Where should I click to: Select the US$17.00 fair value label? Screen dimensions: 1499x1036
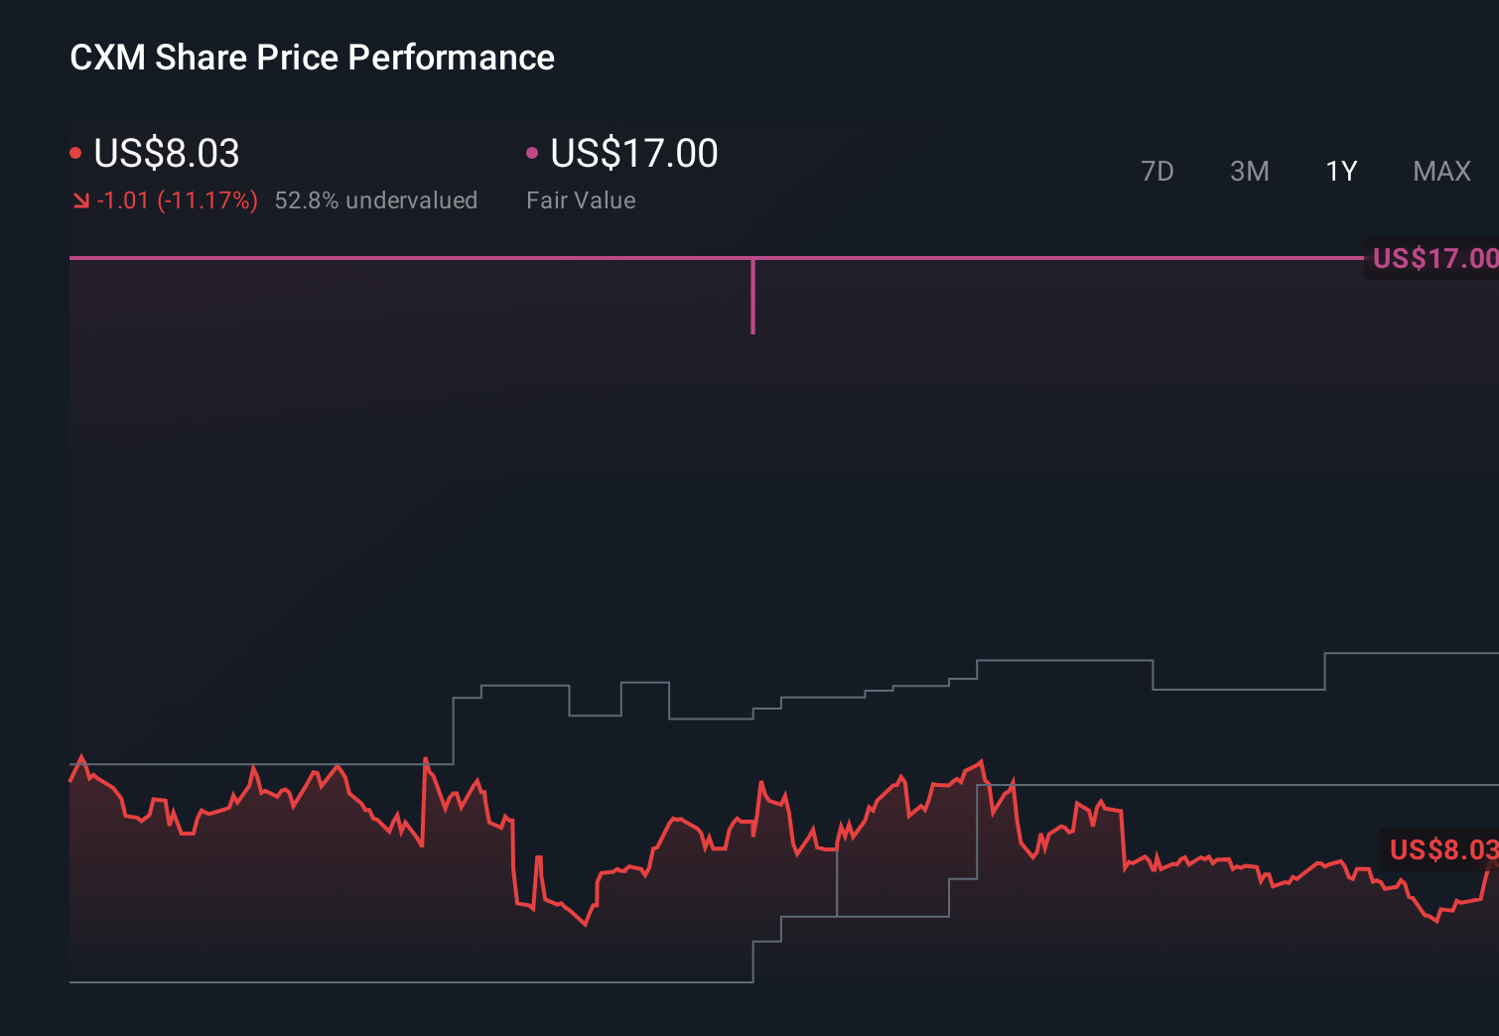[x=1432, y=258]
